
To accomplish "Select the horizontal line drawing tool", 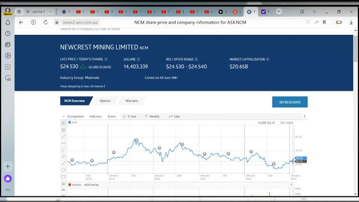I will (63, 143).
